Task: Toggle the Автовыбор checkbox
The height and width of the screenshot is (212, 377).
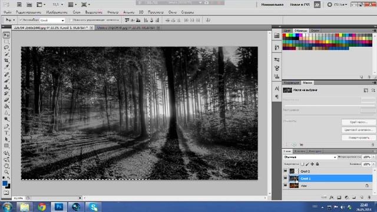Action: 21,20
